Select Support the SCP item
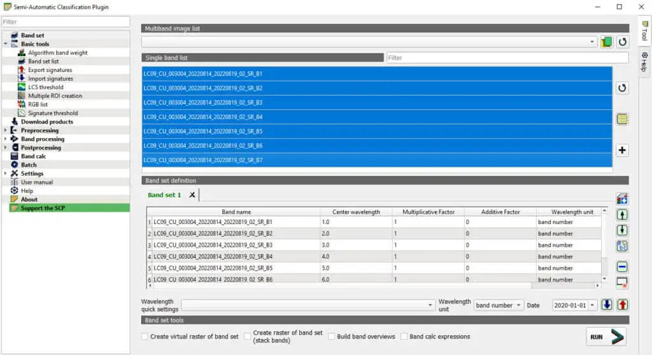652x355 pixels. [69, 208]
